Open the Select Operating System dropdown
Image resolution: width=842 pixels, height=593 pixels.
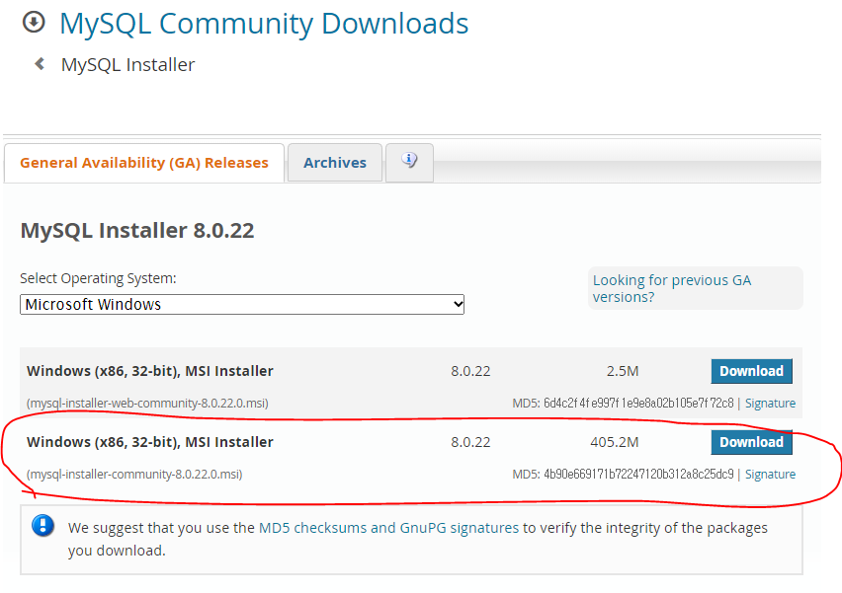(x=242, y=305)
